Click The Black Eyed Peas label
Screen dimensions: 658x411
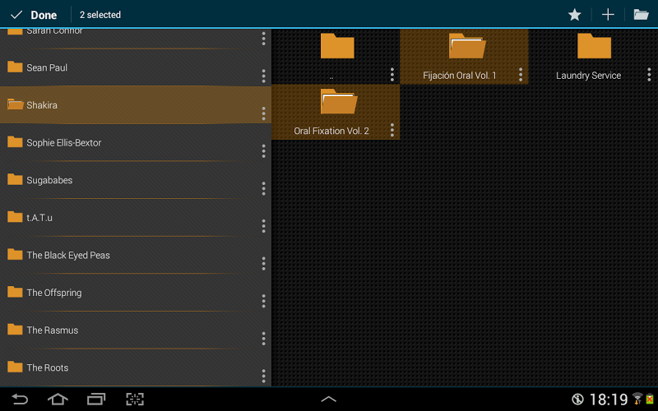click(68, 255)
